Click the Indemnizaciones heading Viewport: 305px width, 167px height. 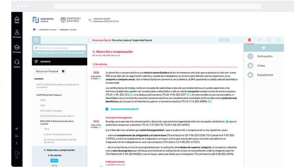(115, 162)
